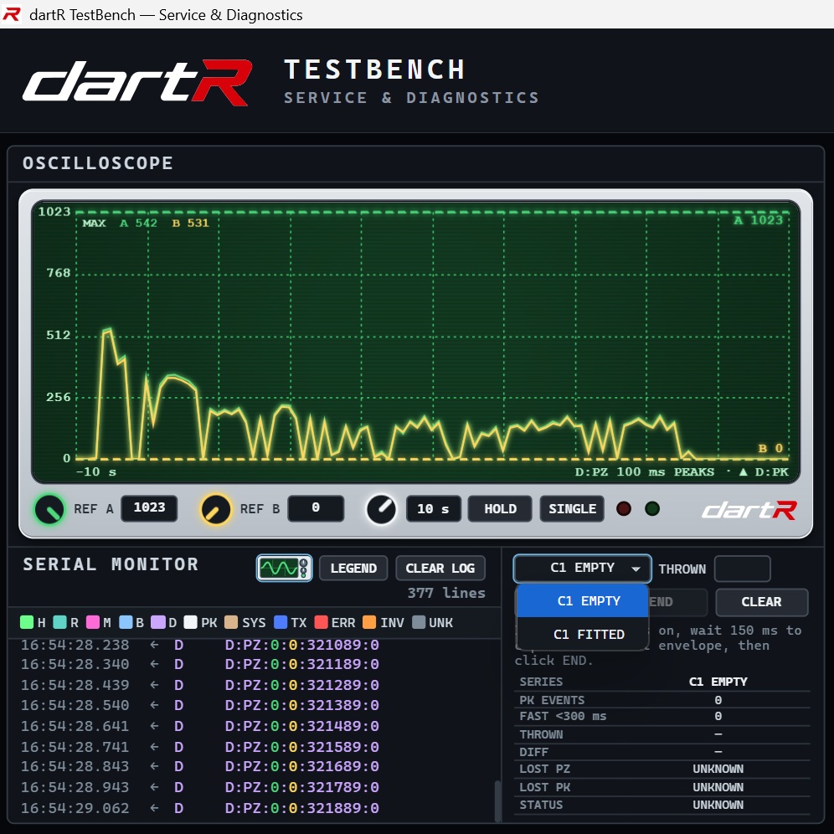Screen dimensions: 834x834
Task: Click the 10 s timebase field
Action: click(x=433, y=509)
